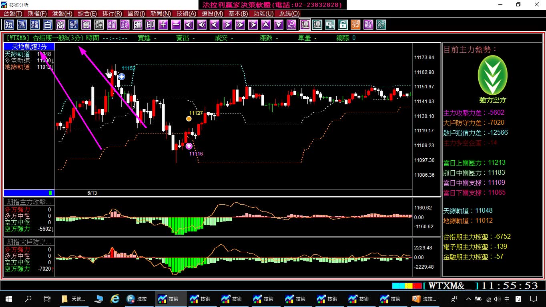546x307 pixels.
Task: Click the 資 toolbar icon
Action: pyautogui.click(x=86, y=25)
